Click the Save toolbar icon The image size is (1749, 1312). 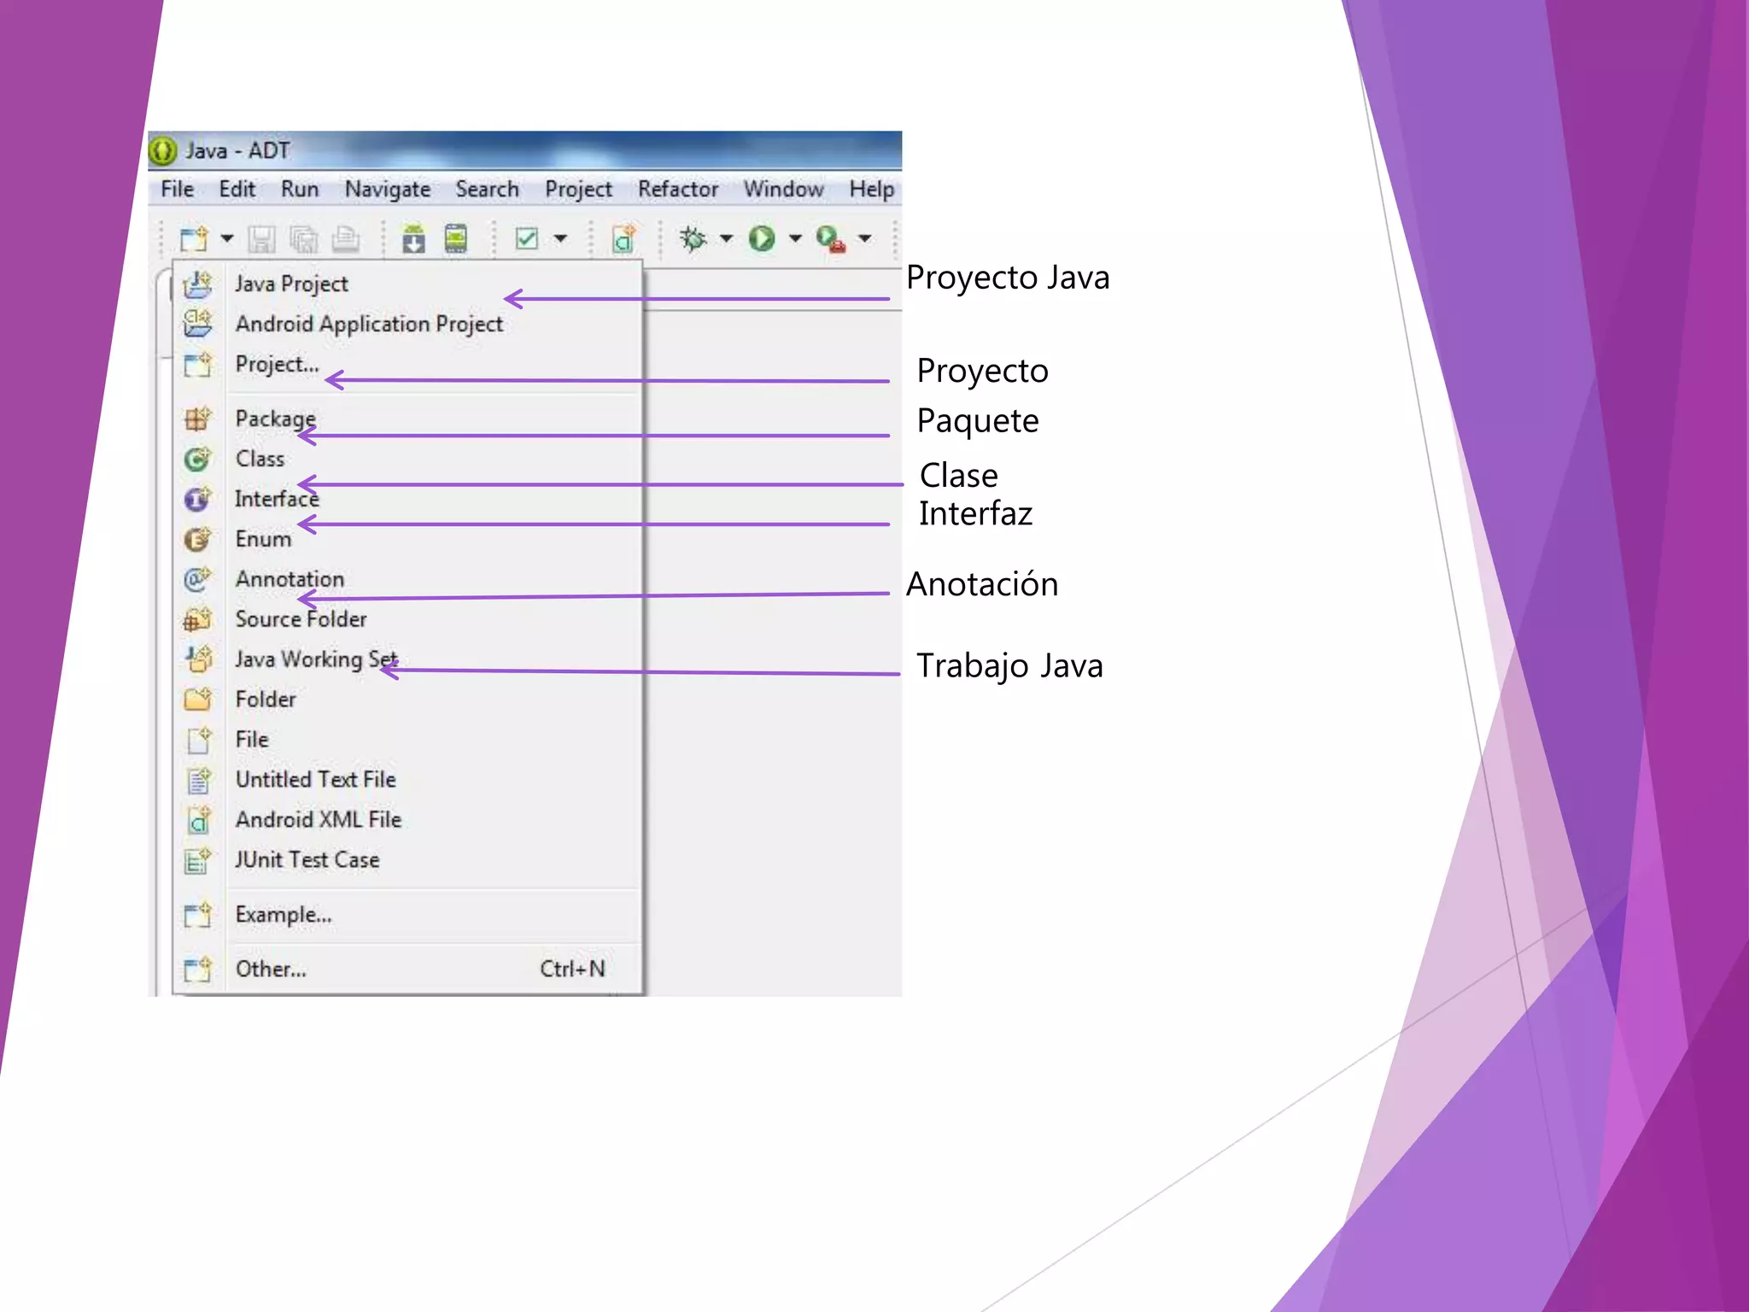tap(261, 238)
